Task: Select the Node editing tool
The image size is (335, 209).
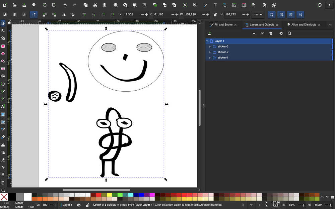Action: (3, 30)
